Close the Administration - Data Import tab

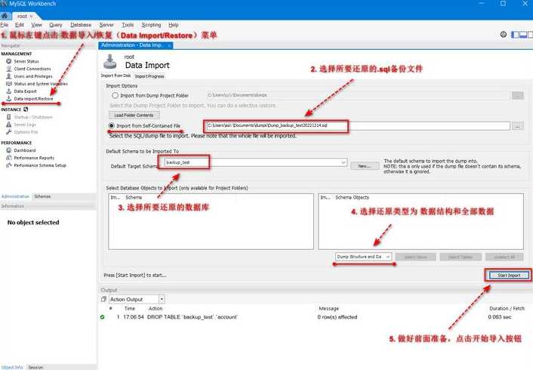169,45
